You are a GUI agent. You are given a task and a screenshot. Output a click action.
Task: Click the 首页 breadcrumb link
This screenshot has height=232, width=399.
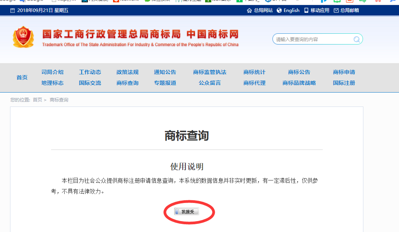(38, 100)
